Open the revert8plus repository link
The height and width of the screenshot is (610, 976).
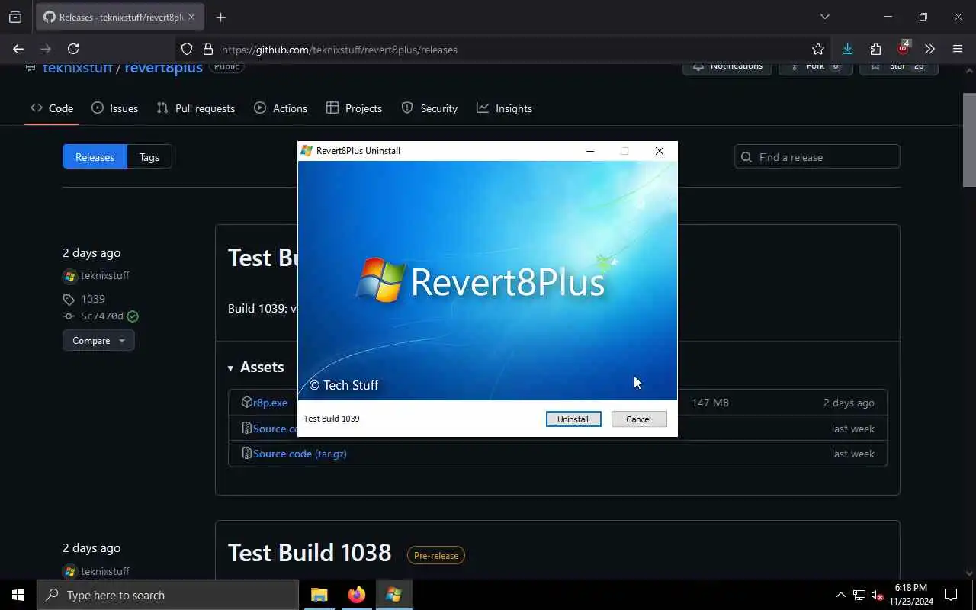[x=163, y=67]
